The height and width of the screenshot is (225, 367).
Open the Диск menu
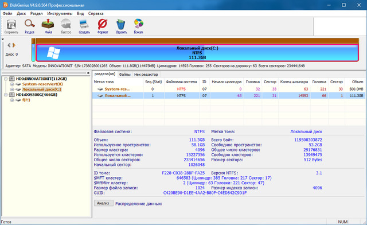tap(21, 14)
